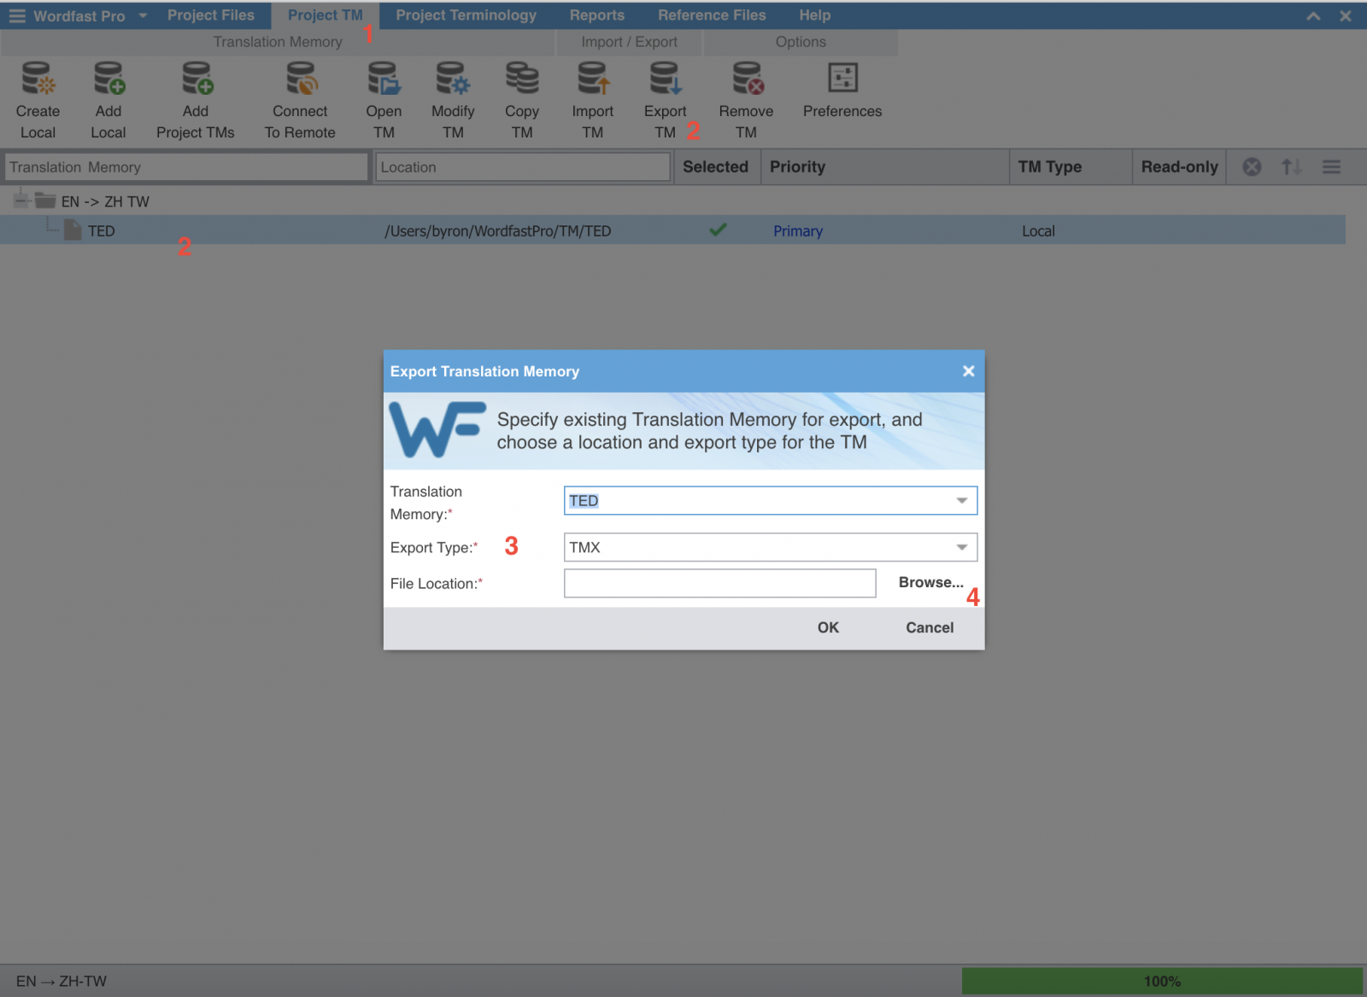Click the Open TM icon
This screenshot has width=1367, height=997.
(x=384, y=79)
